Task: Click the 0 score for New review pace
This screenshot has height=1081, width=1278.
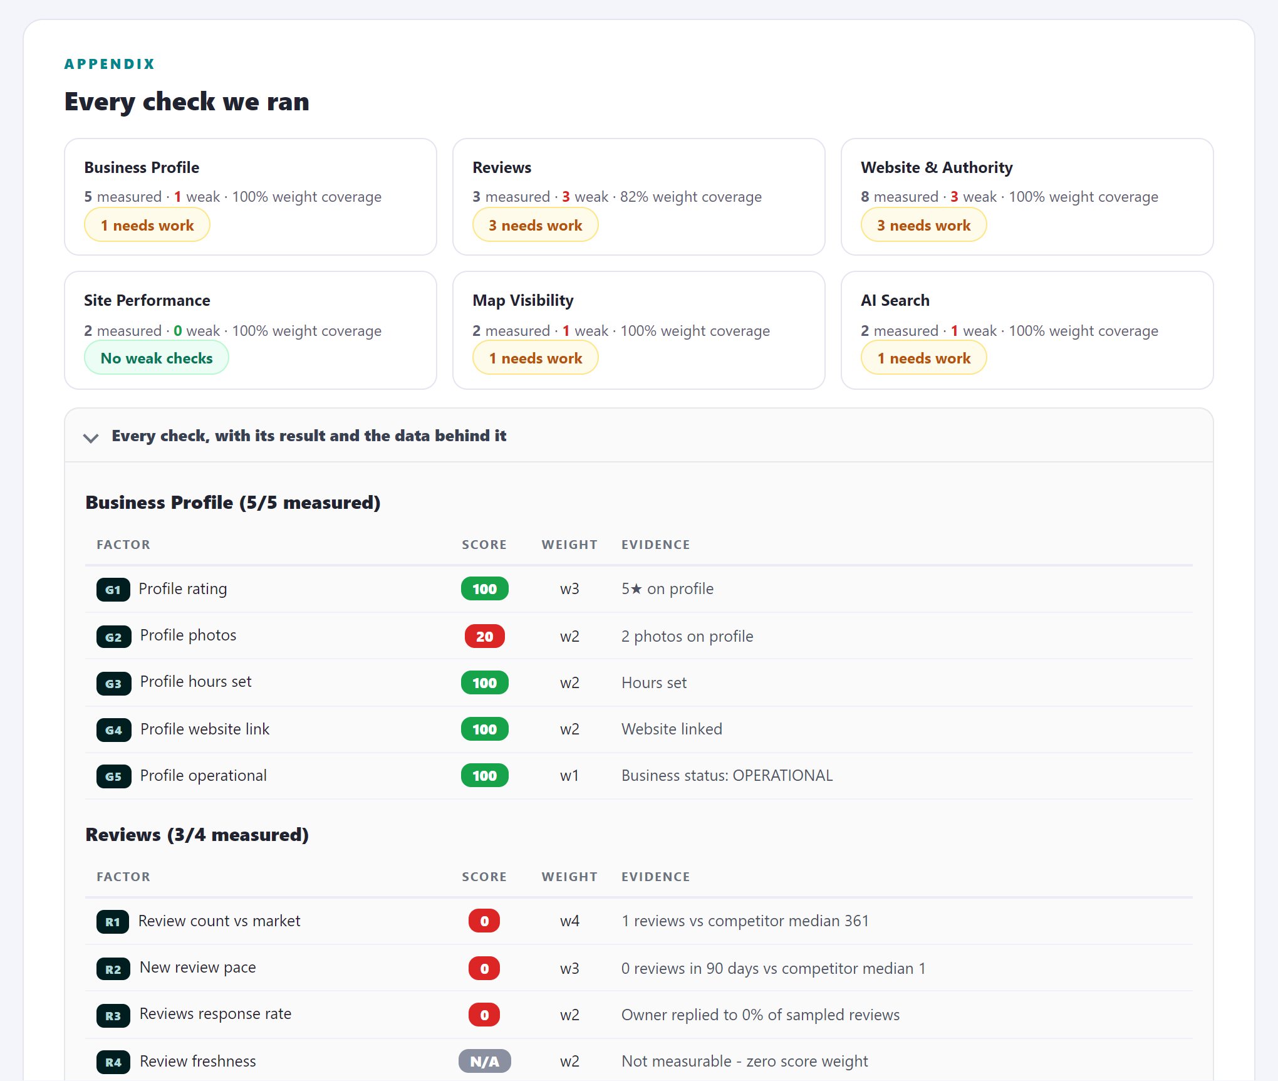Action: pyautogui.click(x=484, y=969)
